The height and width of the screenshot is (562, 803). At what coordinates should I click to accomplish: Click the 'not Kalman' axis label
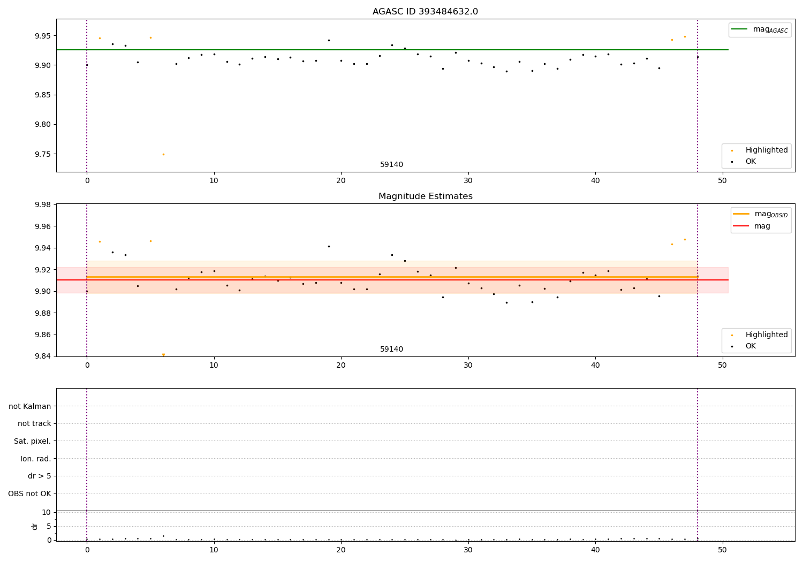tap(30, 406)
